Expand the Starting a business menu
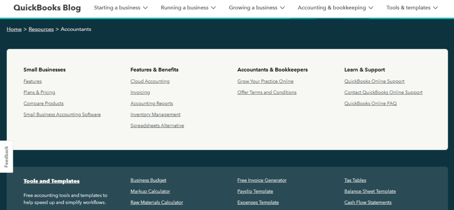The width and height of the screenshot is (454, 210). pos(121,8)
